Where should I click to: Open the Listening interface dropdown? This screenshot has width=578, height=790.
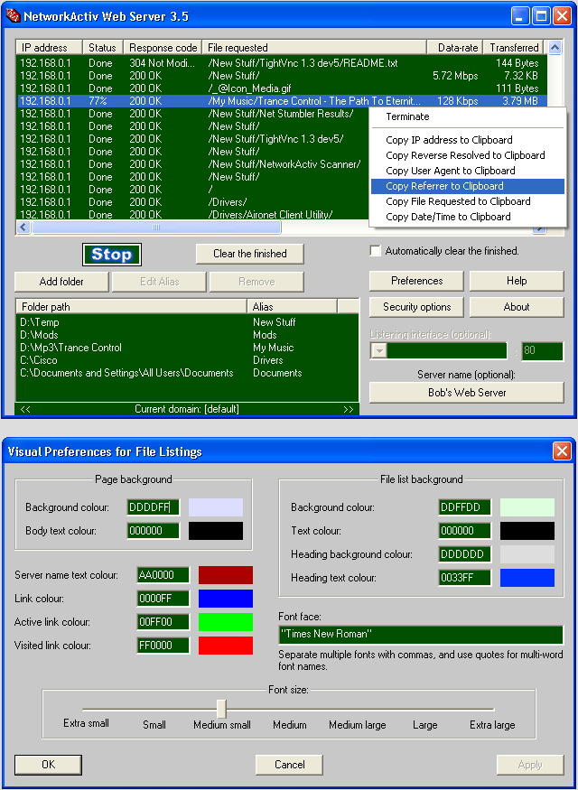[x=378, y=350]
